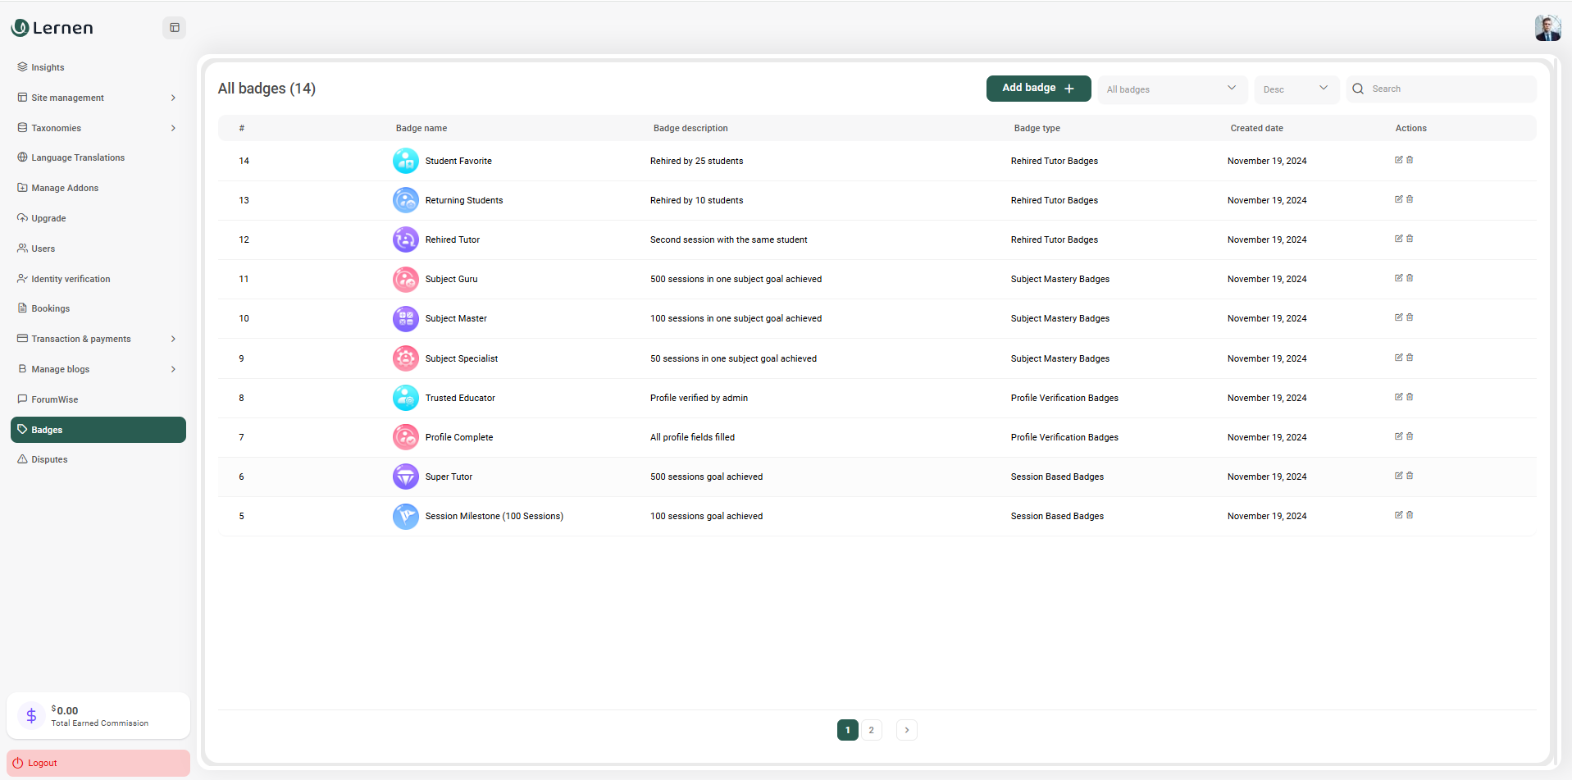Screen dimensions: 1572x780
Task: Open the Desc sort order dropdown
Action: [x=1296, y=89]
